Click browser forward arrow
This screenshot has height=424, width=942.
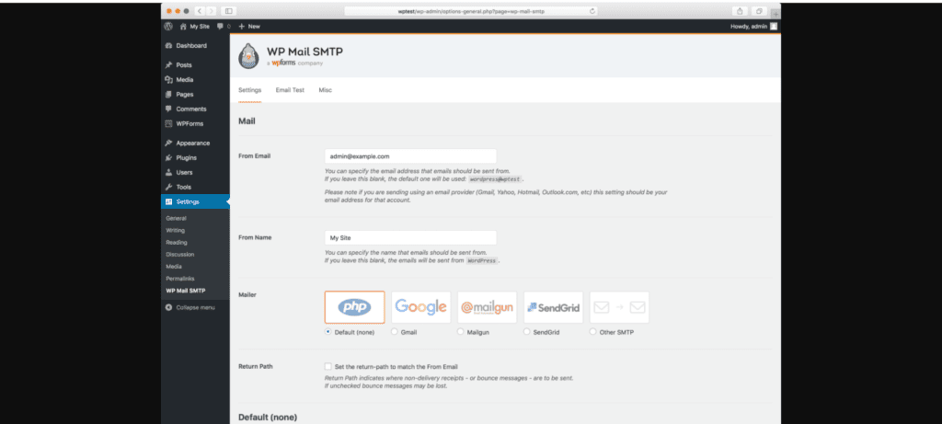click(212, 11)
